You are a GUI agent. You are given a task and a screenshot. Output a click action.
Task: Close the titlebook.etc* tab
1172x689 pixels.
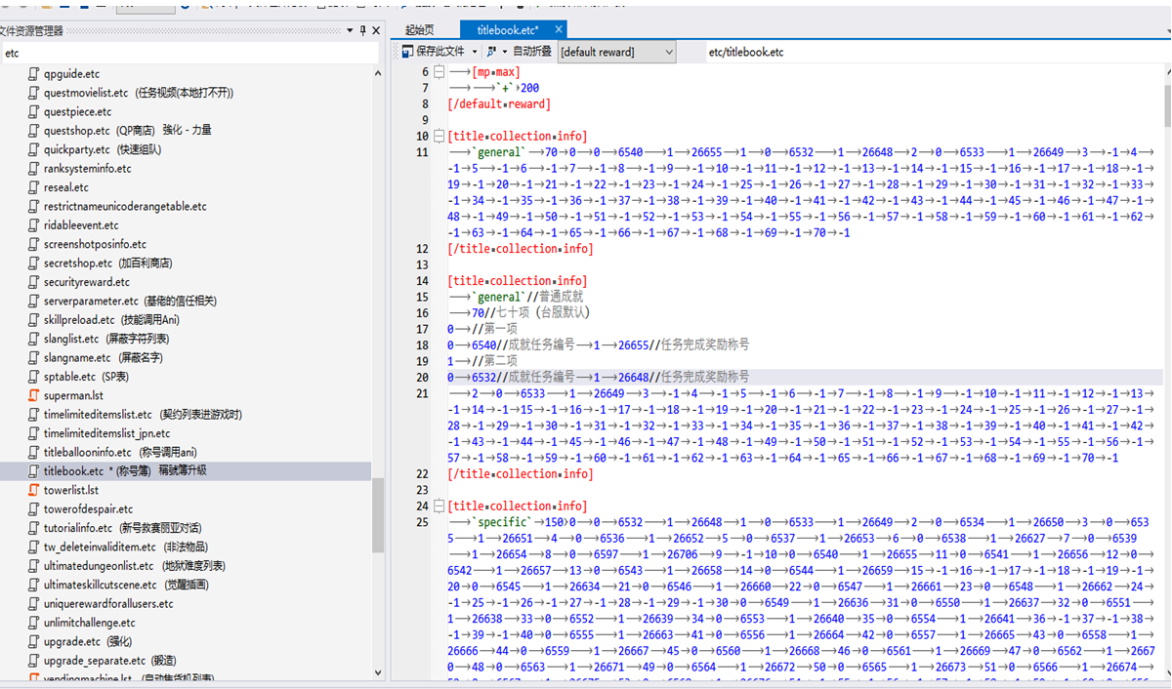tap(558, 30)
